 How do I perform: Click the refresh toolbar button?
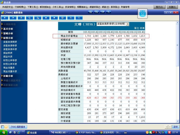[29, 18]
